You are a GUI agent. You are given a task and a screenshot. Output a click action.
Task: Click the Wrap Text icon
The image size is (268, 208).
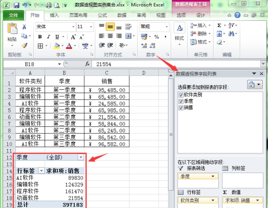(x=128, y=27)
